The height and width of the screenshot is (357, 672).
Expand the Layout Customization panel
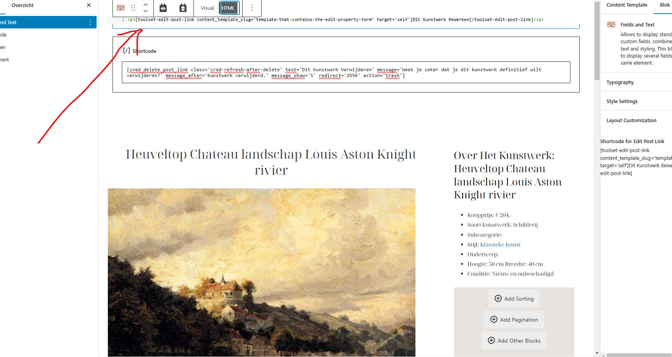click(636, 120)
